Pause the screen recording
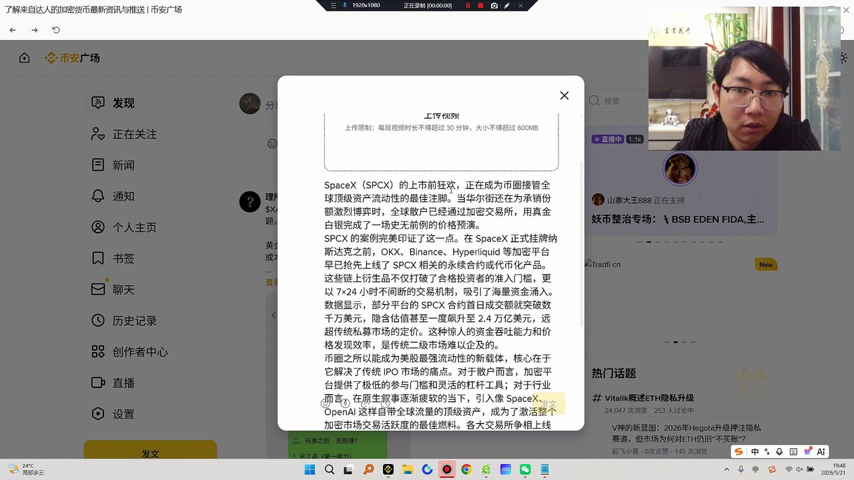Image resolution: width=854 pixels, height=480 pixels. (468, 5)
